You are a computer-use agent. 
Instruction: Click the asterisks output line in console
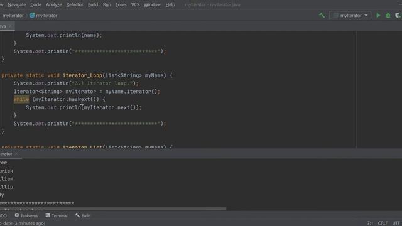tap(37, 203)
